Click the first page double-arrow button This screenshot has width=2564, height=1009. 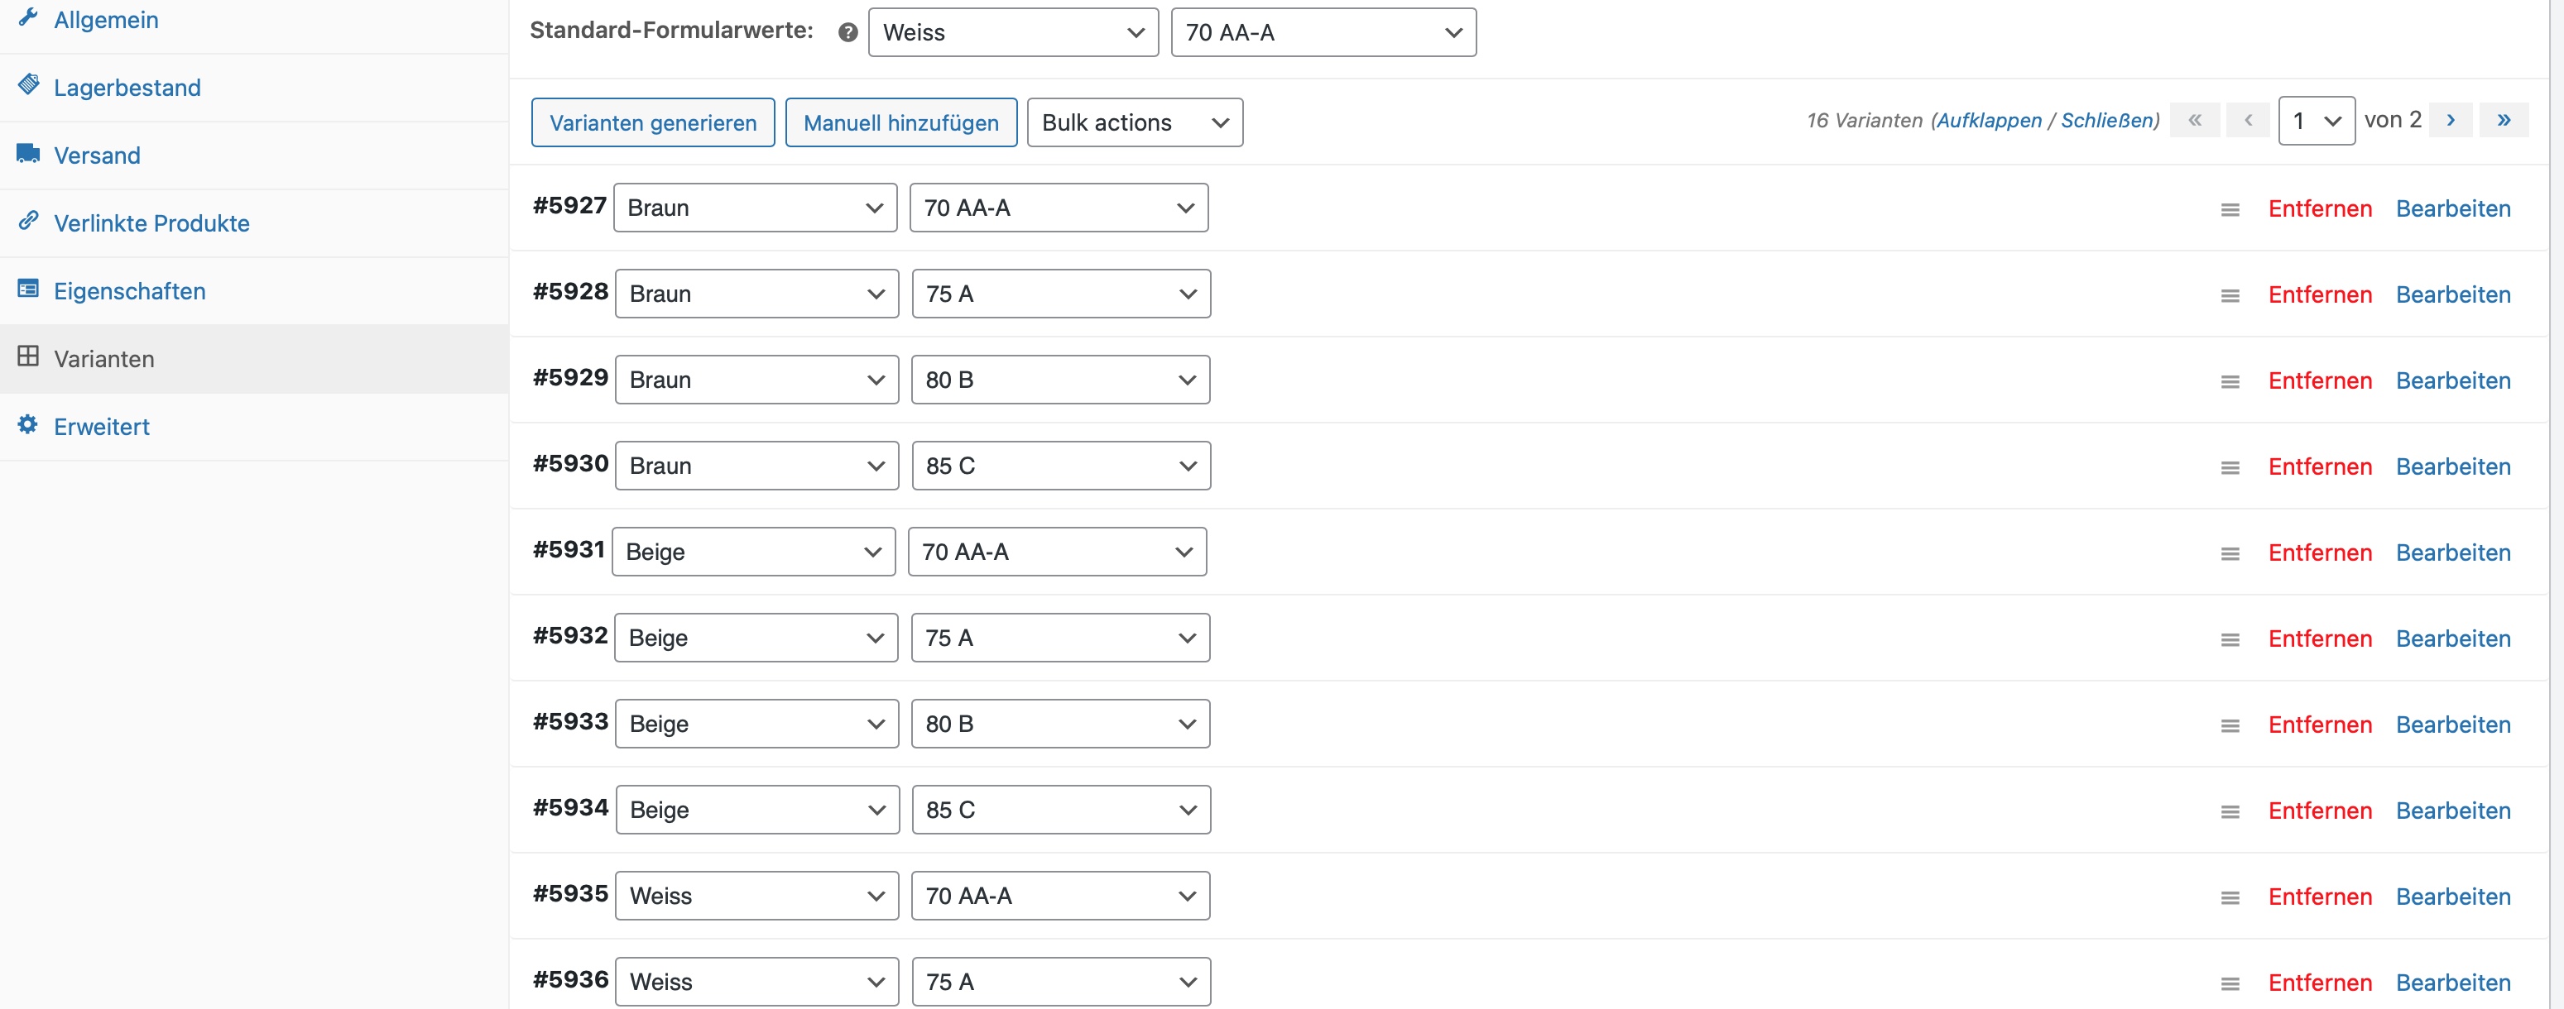coord(2195,121)
